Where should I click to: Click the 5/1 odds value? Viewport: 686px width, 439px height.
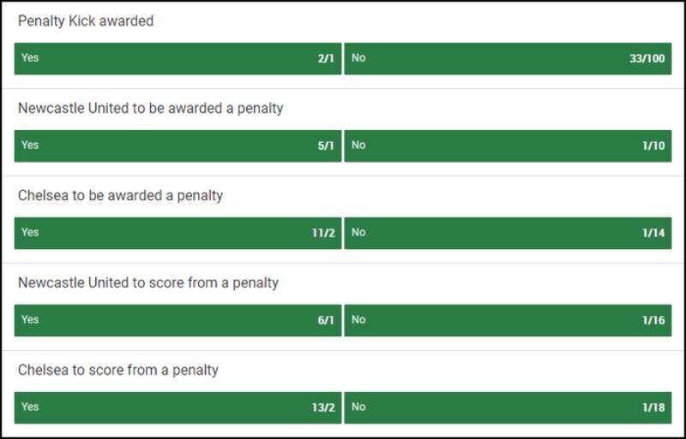[326, 146]
